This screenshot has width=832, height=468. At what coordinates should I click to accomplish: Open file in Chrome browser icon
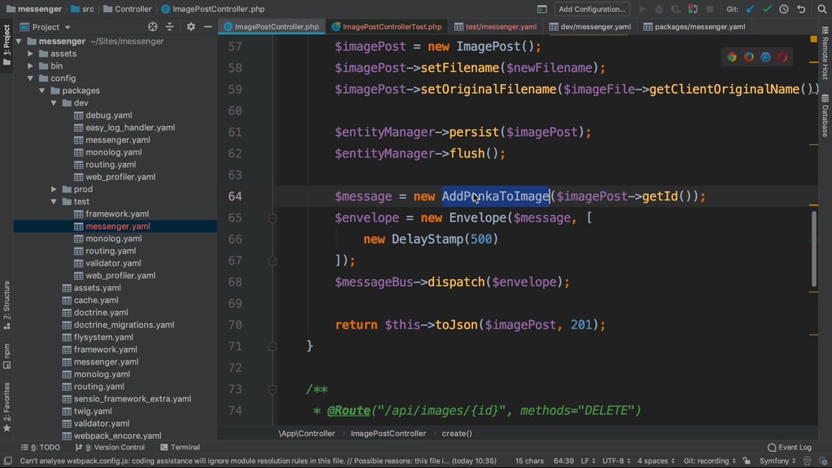pyautogui.click(x=731, y=57)
